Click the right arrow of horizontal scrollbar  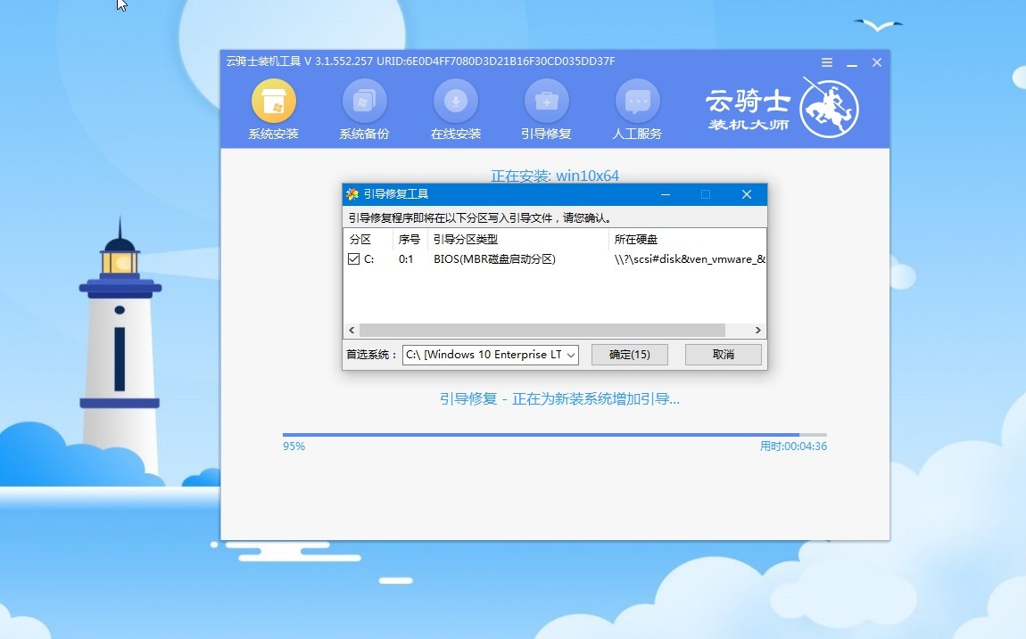click(757, 330)
